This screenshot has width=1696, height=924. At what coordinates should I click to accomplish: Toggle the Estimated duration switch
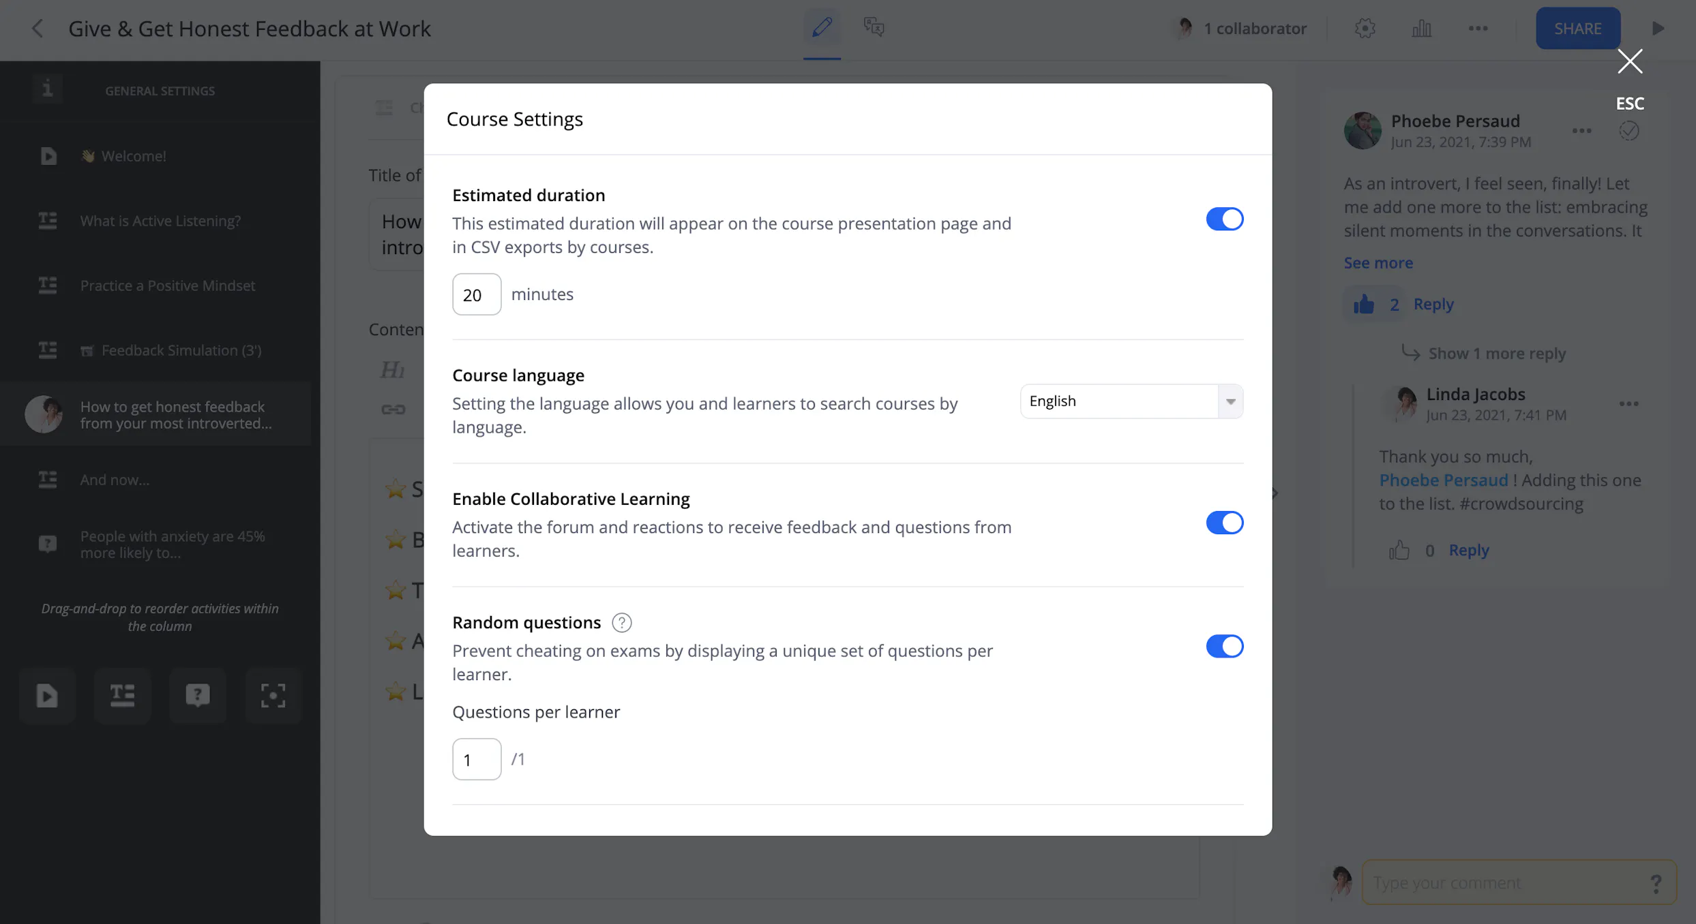(1224, 219)
